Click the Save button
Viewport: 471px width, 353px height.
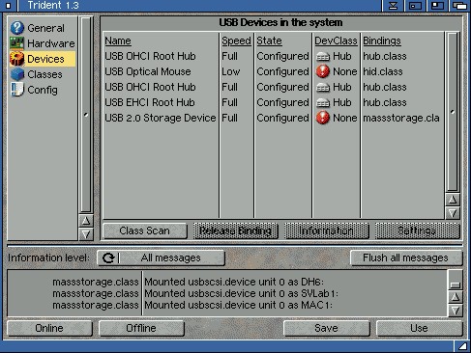326,328
